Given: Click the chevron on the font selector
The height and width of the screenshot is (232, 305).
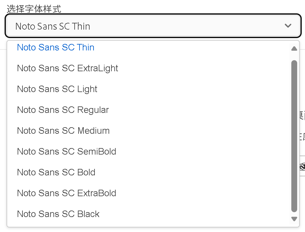Looking at the screenshot, I should coord(288,25).
